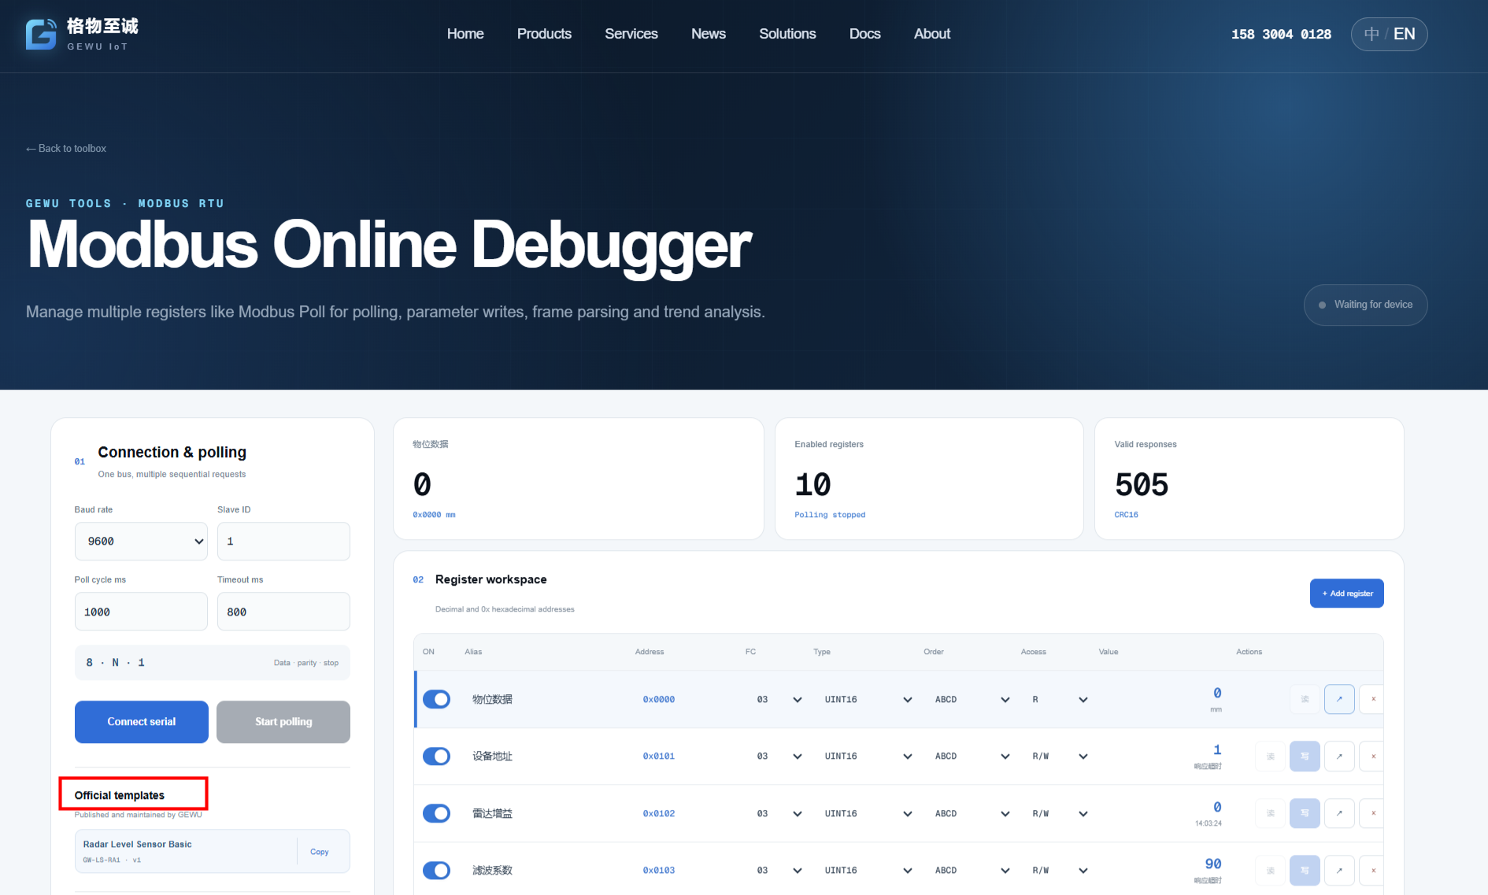Click the address 0x0103 in the table

coord(659,871)
